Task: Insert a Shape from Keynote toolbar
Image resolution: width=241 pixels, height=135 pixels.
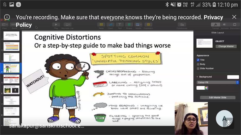Action: point(129,25)
